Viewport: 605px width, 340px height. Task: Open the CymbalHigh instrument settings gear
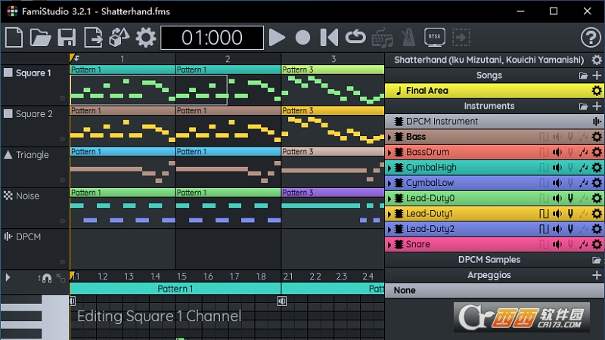(597, 168)
